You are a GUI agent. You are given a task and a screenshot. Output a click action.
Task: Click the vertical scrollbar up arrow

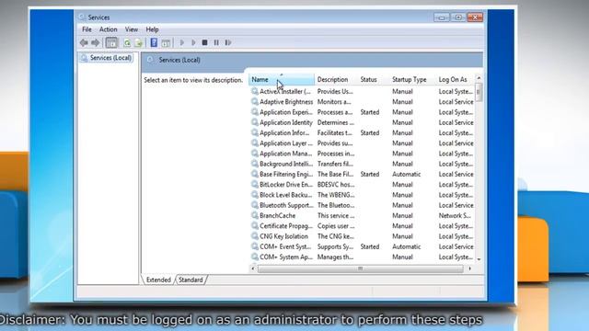pyautogui.click(x=479, y=77)
